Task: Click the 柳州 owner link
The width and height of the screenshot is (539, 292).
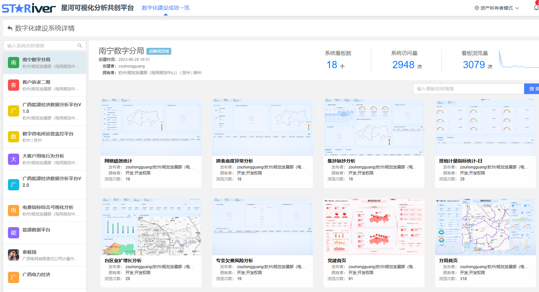Action: (198, 73)
